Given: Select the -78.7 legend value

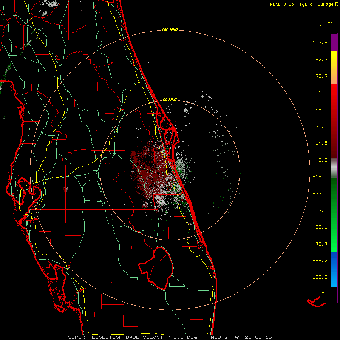Looking at the screenshot, I should click(x=320, y=244).
